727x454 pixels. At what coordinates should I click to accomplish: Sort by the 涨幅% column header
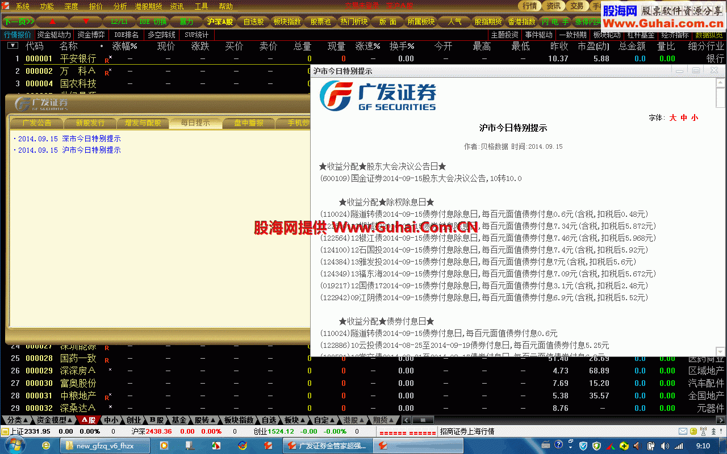125,46
